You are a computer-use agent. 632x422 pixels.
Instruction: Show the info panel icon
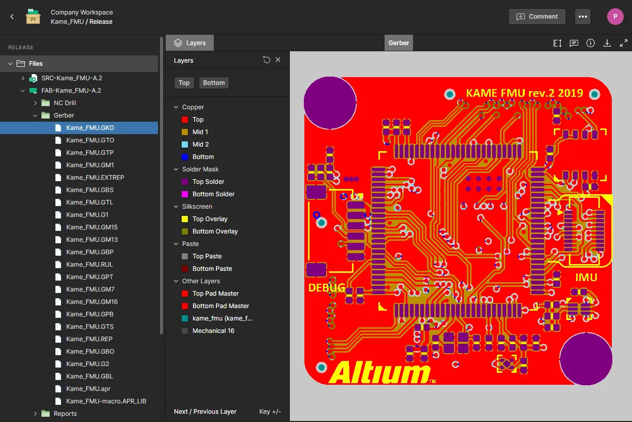[x=591, y=43]
